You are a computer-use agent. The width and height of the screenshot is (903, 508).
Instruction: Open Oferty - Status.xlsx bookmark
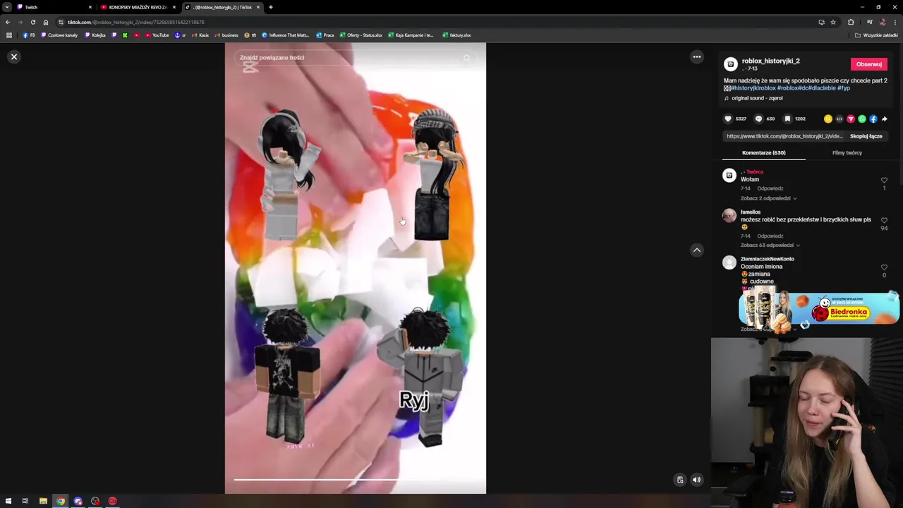point(360,35)
